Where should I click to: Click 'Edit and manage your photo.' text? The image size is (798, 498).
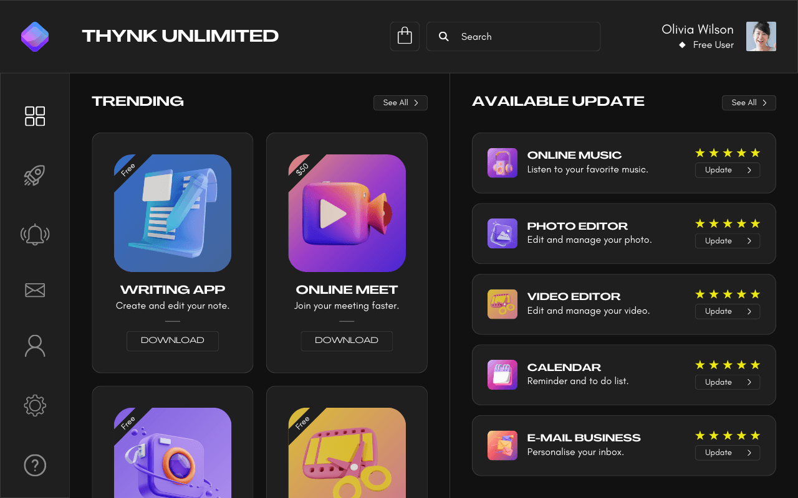coord(590,240)
